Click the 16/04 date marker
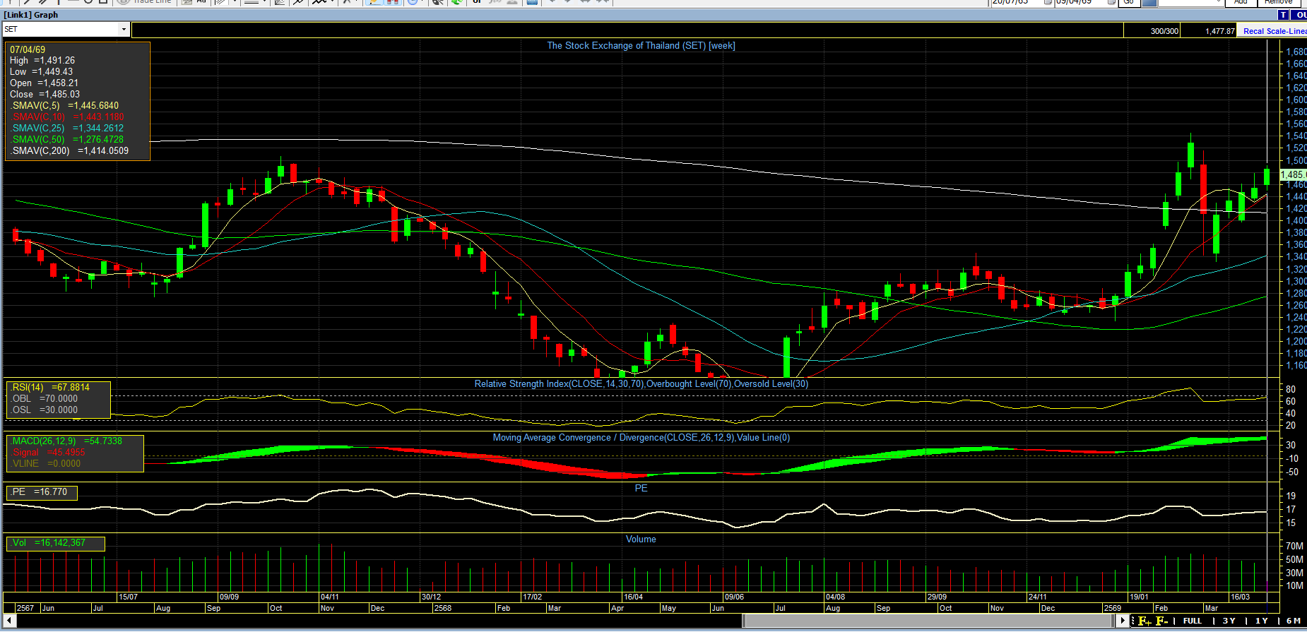The width and height of the screenshot is (1307, 632). coord(633,597)
